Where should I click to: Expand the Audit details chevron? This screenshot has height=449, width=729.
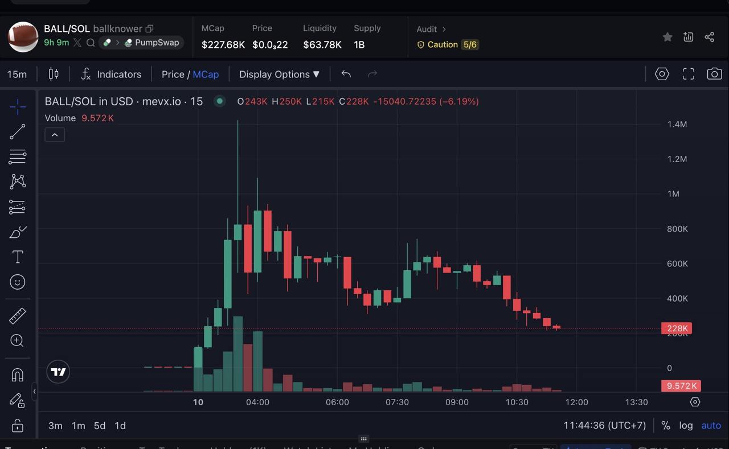pyautogui.click(x=444, y=29)
